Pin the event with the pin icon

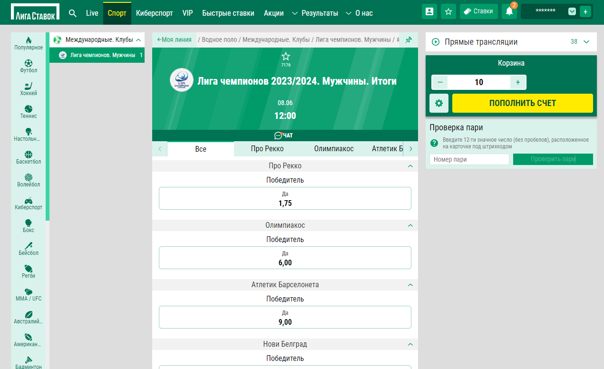tap(409, 40)
